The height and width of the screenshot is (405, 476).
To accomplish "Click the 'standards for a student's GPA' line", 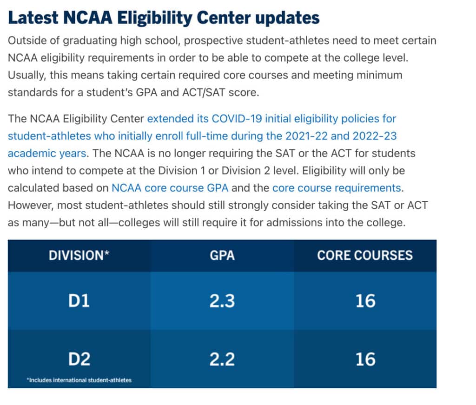I will pyautogui.click(x=133, y=92).
